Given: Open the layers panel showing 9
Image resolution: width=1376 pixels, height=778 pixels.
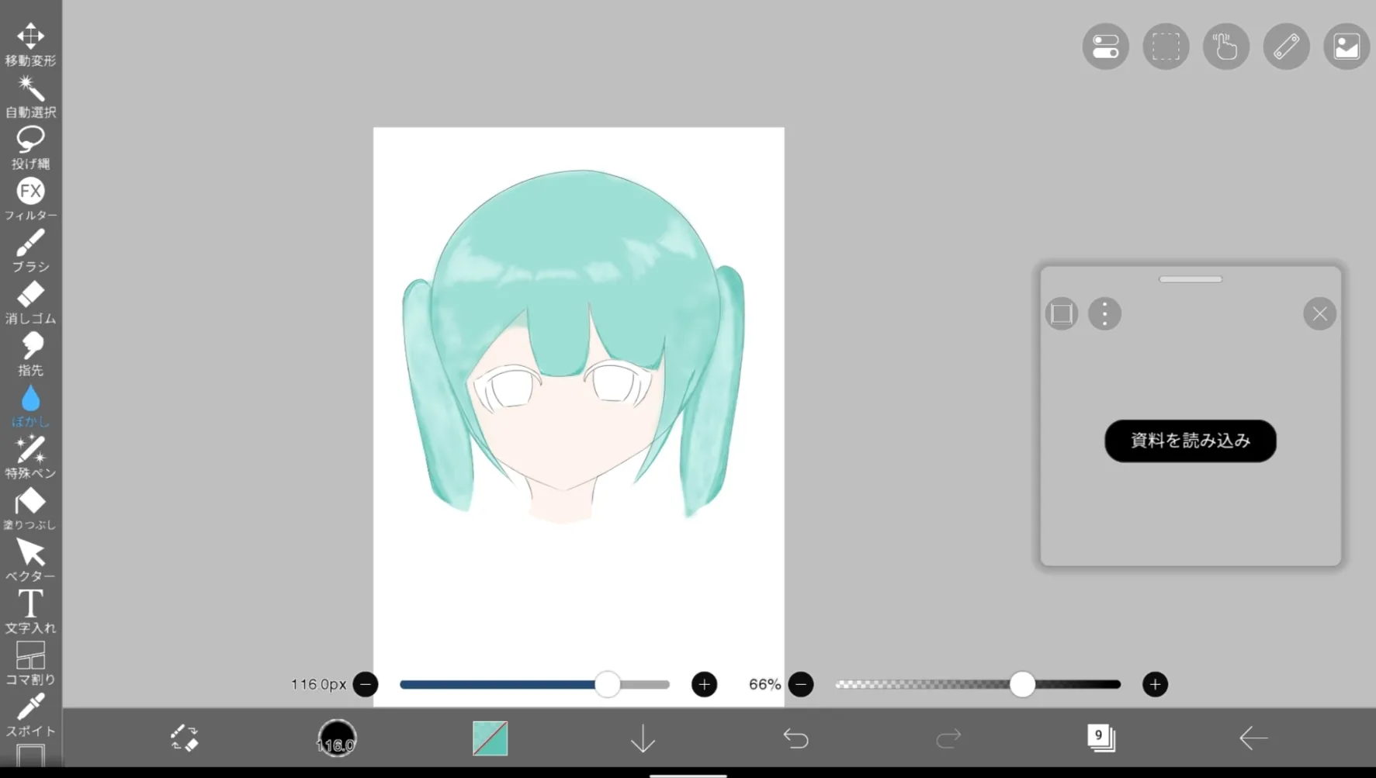Looking at the screenshot, I should pos(1100,738).
